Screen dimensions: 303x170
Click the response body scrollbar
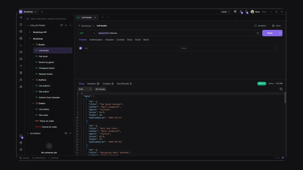pos(285,98)
